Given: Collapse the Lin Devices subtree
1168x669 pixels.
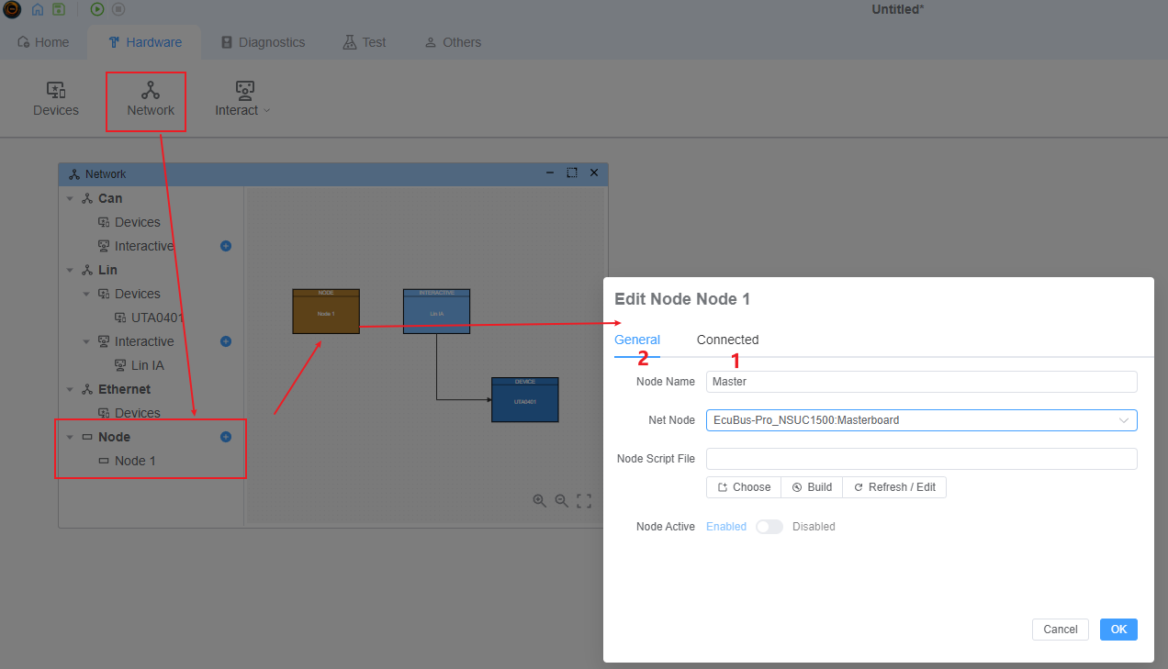Looking at the screenshot, I should 86,294.
